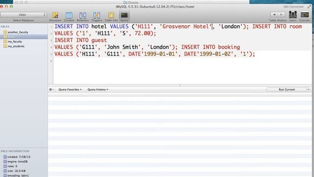Click the TABLES sidebar header
This screenshot has height=177, width=314.
coord(5,27)
